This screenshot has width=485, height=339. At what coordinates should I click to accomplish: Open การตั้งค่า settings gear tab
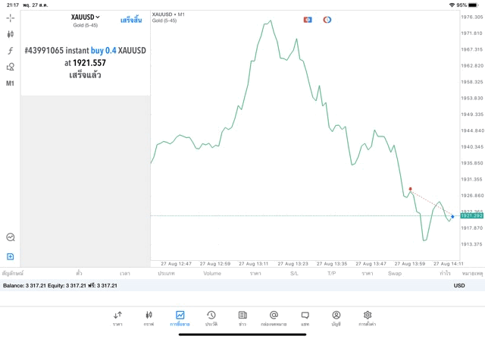tap(368, 318)
